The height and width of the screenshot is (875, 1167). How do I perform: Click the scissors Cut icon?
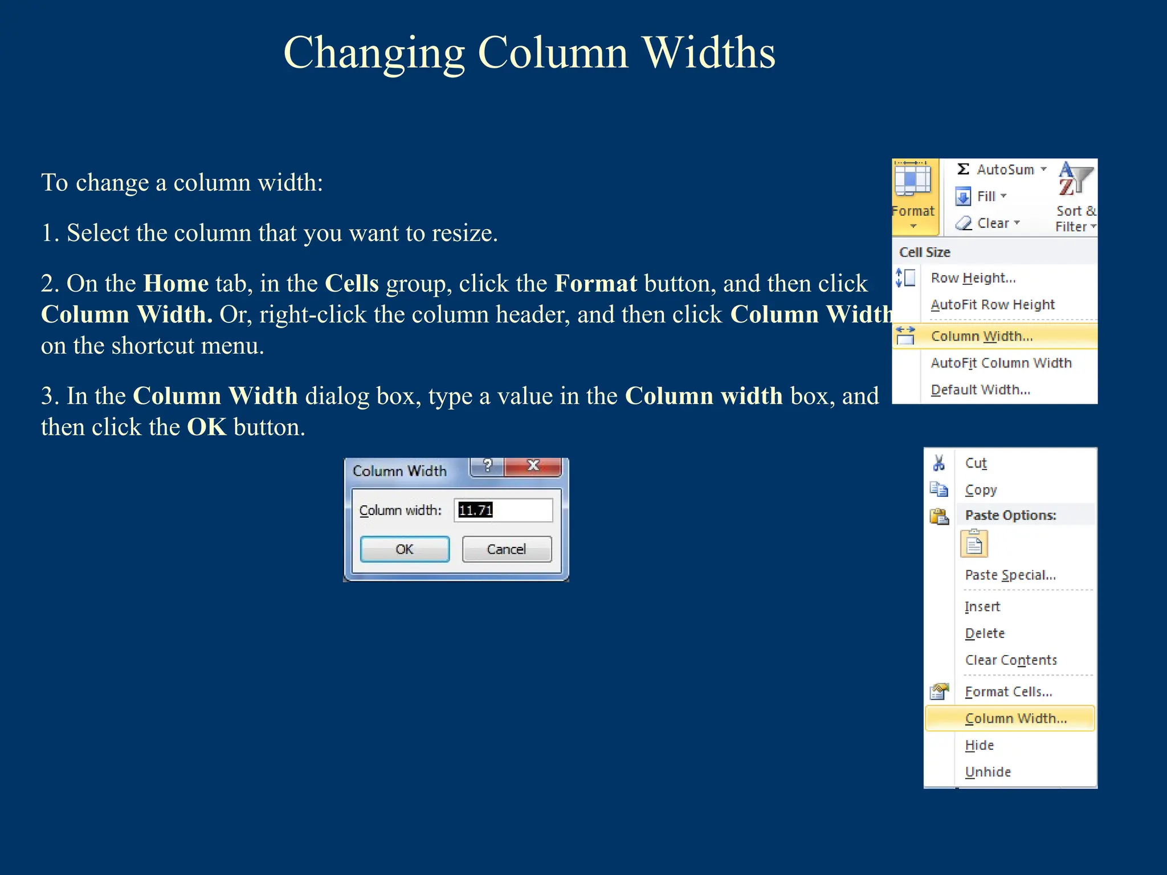pos(939,463)
